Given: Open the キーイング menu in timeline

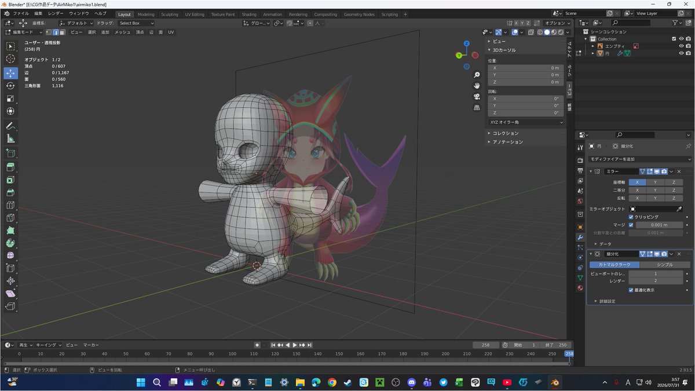Looking at the screenshot, I should point(48,345).
